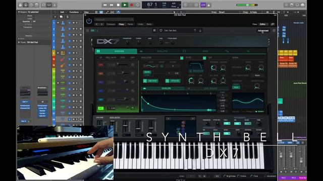
Task: Select the highlighted green OP6 operator button
Action: click(101, 108)
